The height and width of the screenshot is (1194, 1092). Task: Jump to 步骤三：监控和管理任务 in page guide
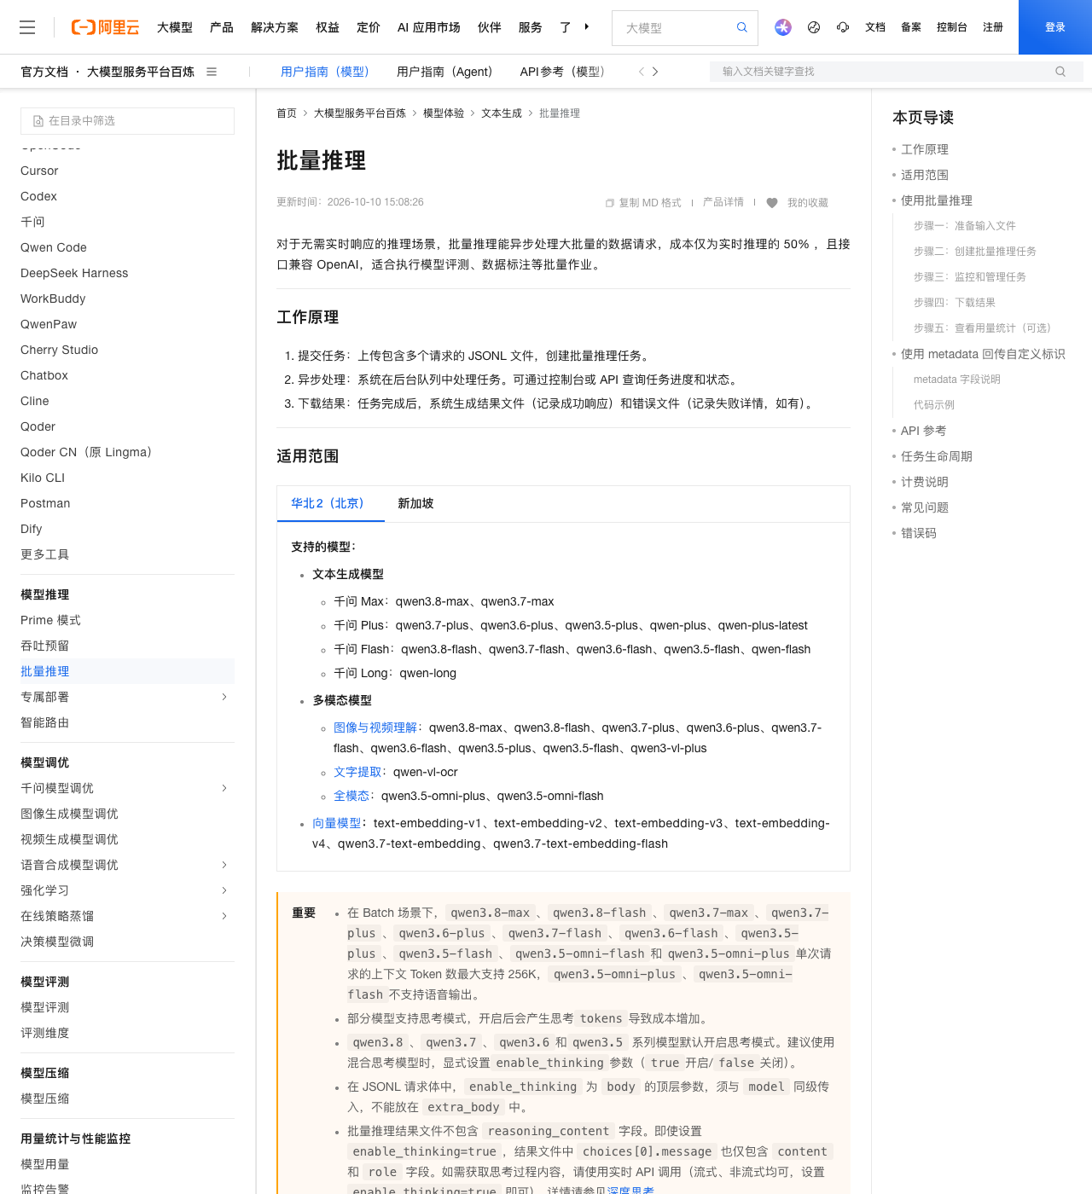click(x=970, y=277)
